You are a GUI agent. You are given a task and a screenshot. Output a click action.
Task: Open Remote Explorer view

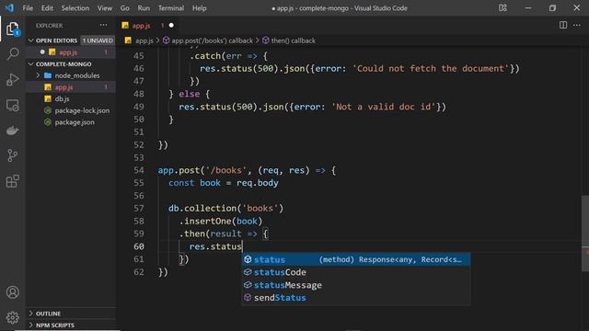point(12,106)
